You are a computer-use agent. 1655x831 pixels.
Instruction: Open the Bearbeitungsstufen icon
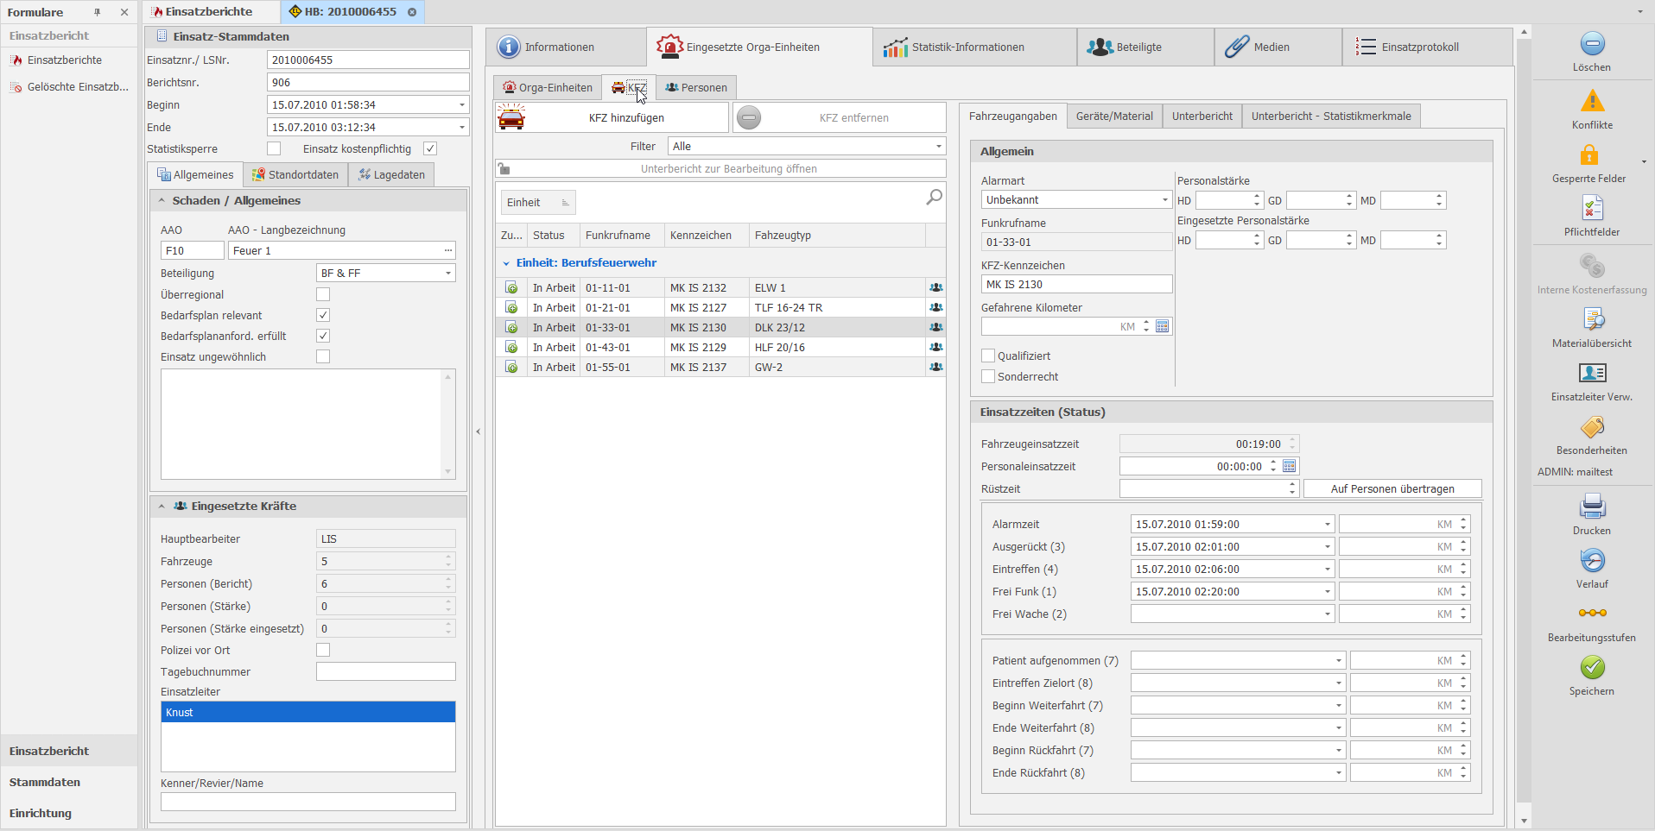[x=1592, y=614]
